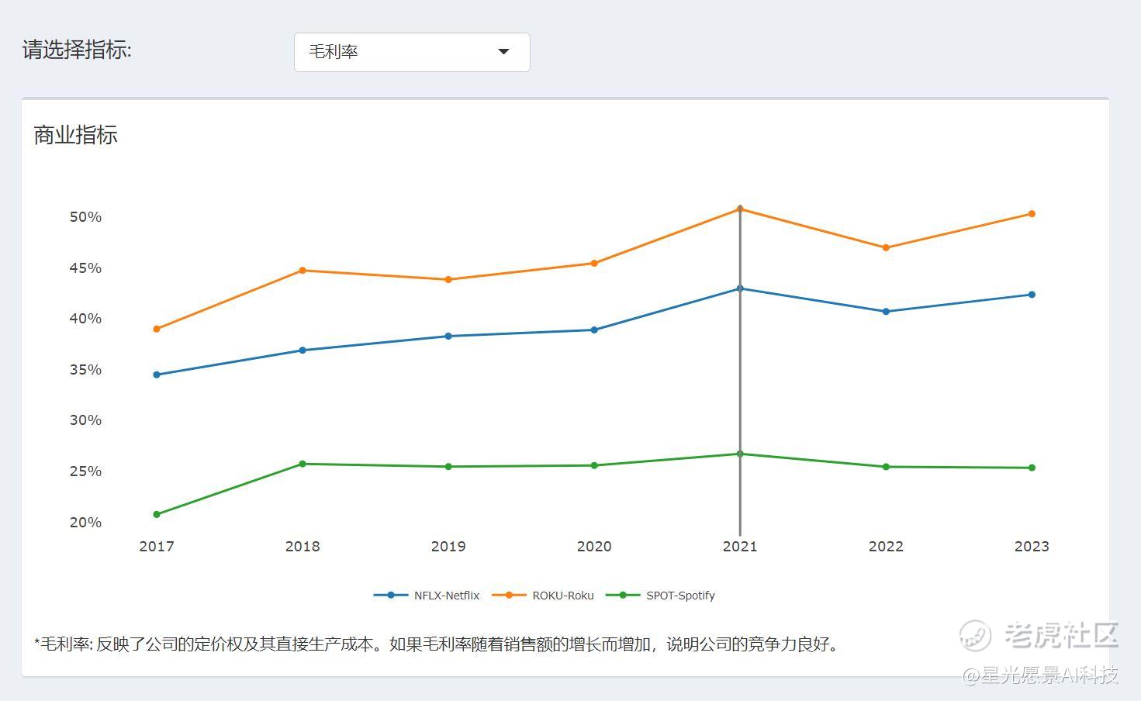Click Roku's 2019 data point
The image size is (1141, 701).
(x=448, y=280)
